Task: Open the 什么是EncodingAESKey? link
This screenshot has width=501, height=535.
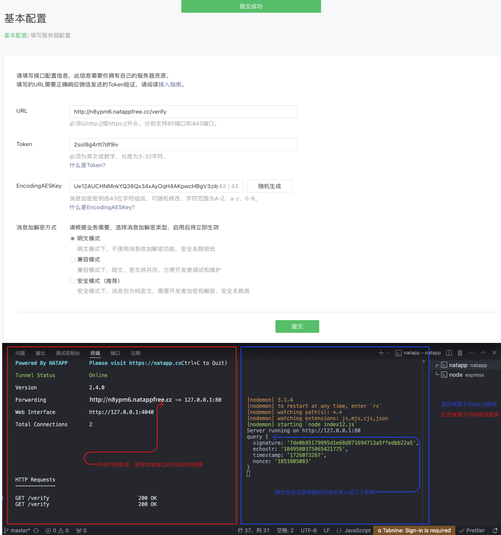Action: coord(102,207)
